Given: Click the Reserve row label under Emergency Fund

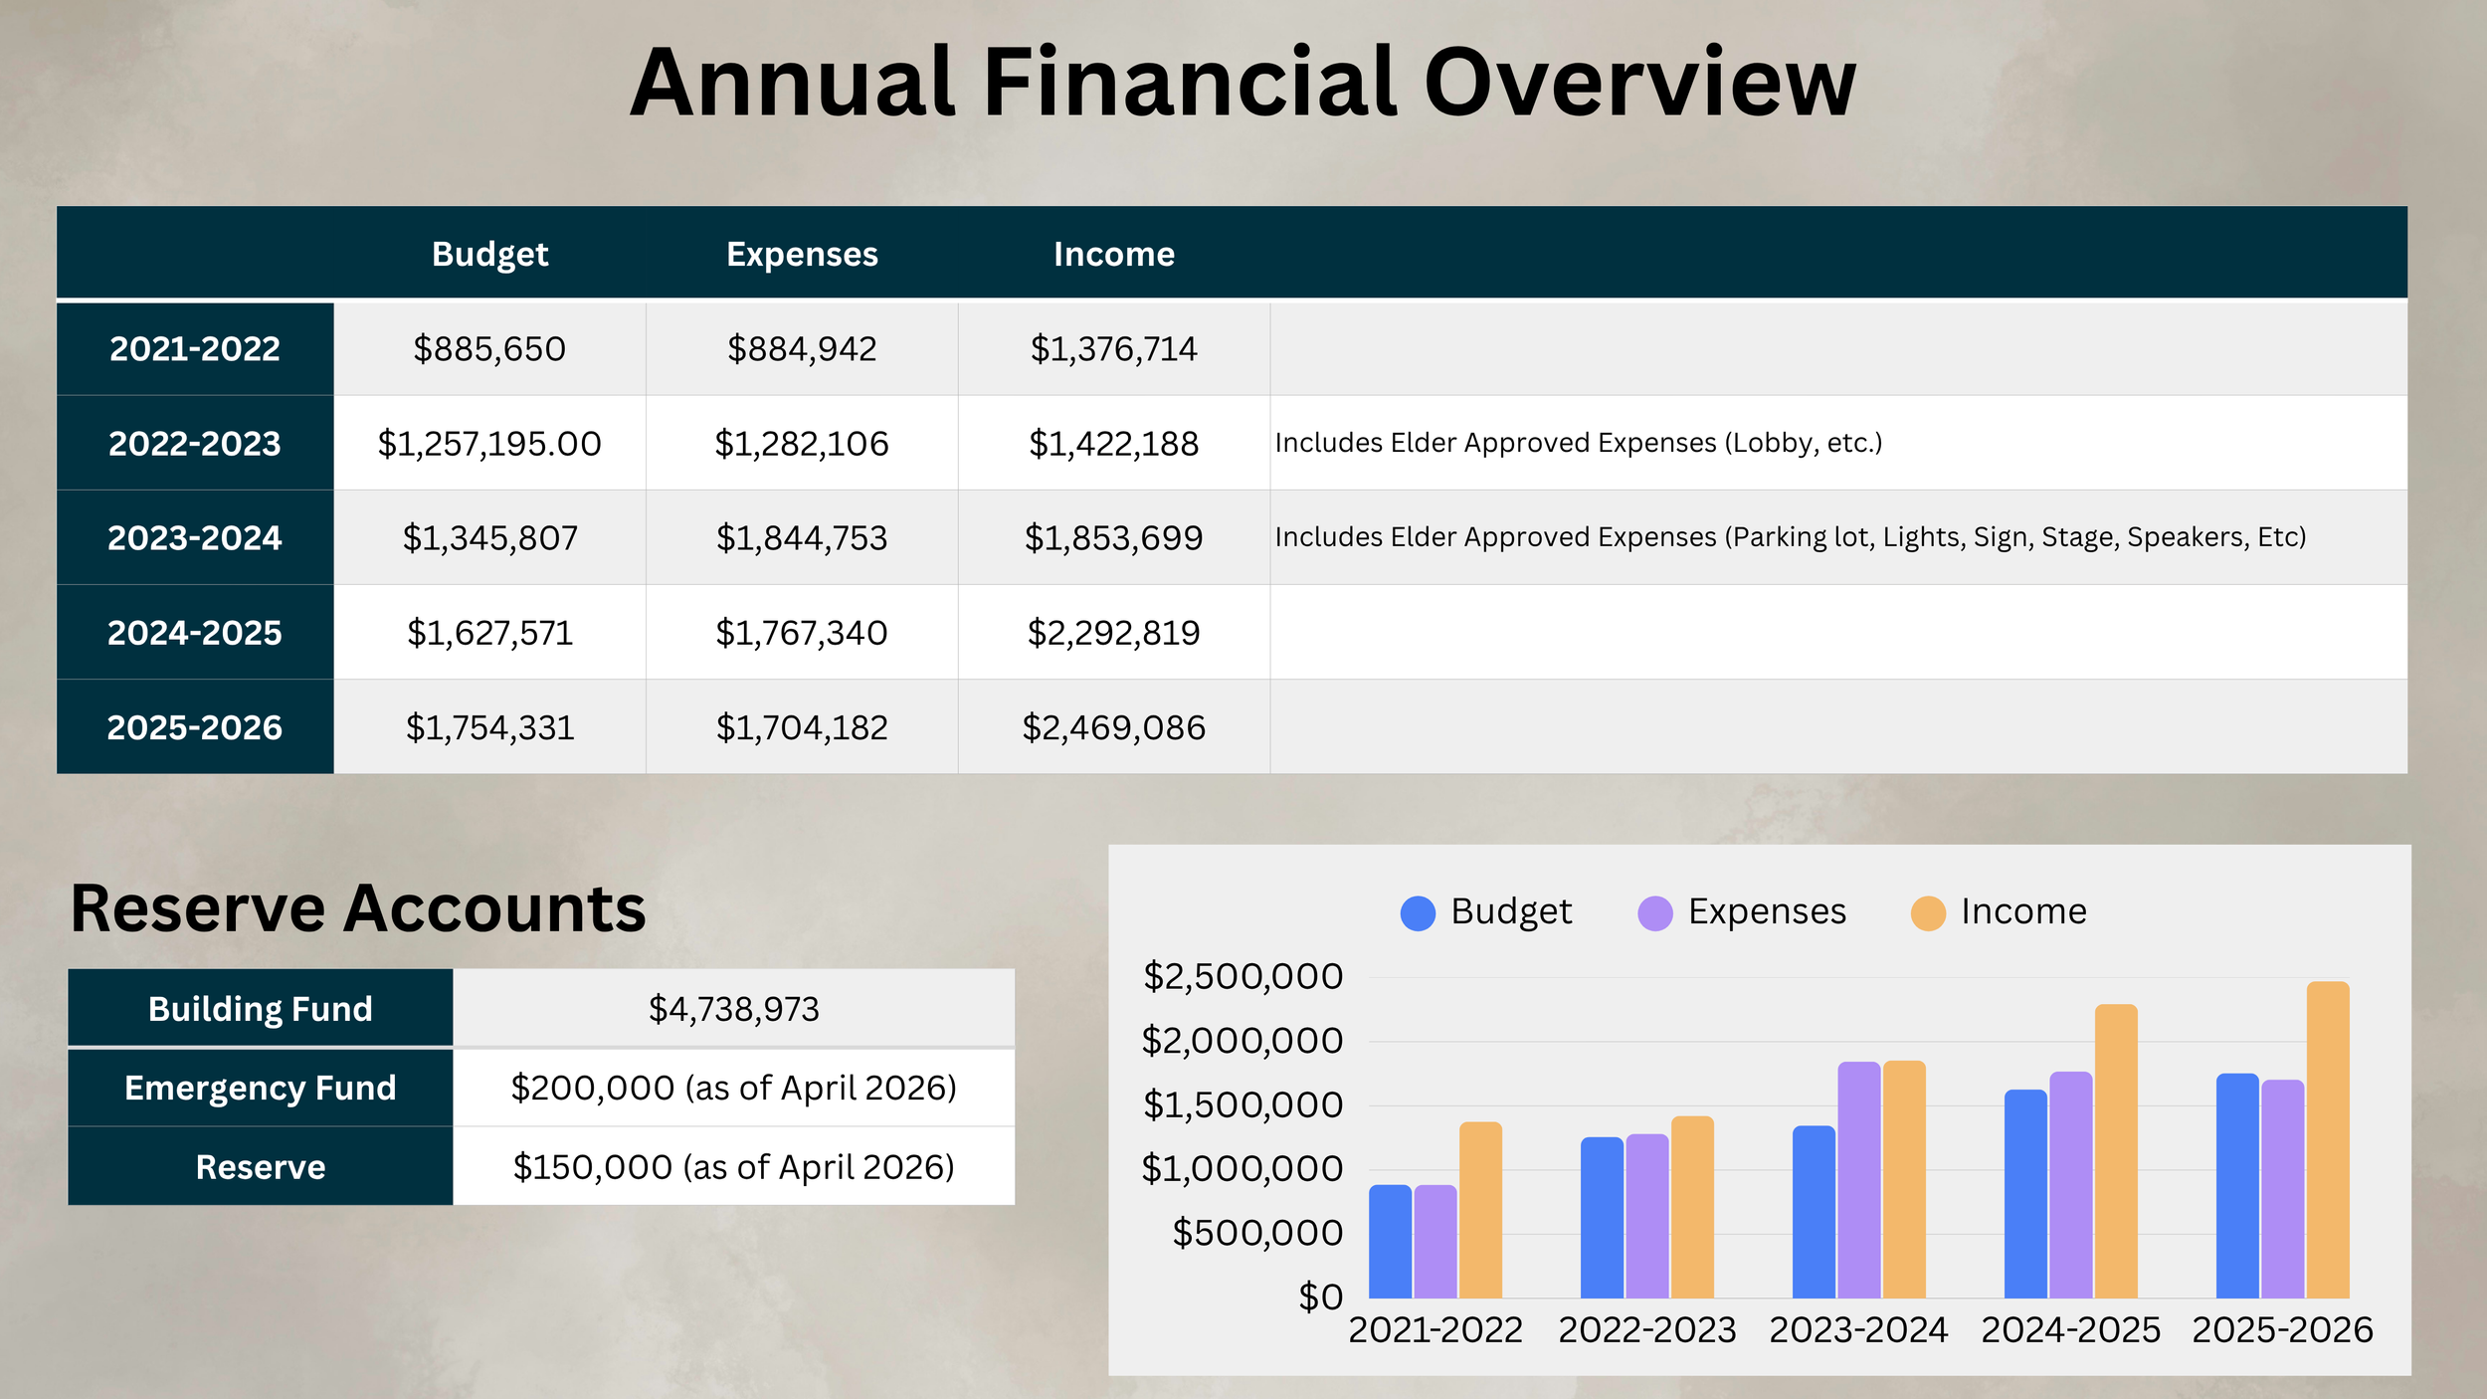Looking at the screenshot, I should [x=261, y=1167].
